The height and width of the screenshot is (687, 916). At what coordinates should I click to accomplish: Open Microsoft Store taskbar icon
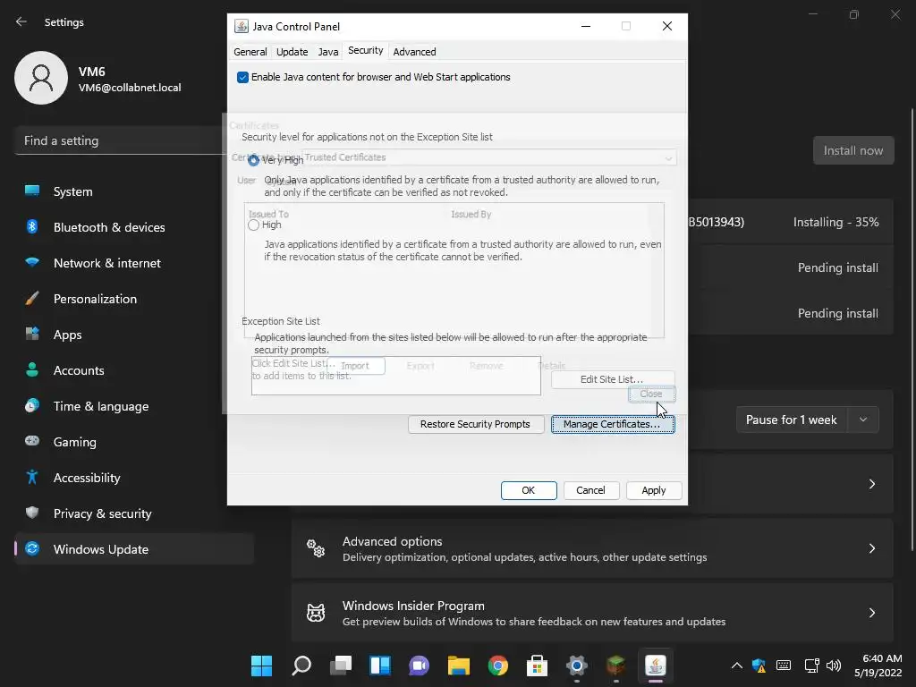537,666
